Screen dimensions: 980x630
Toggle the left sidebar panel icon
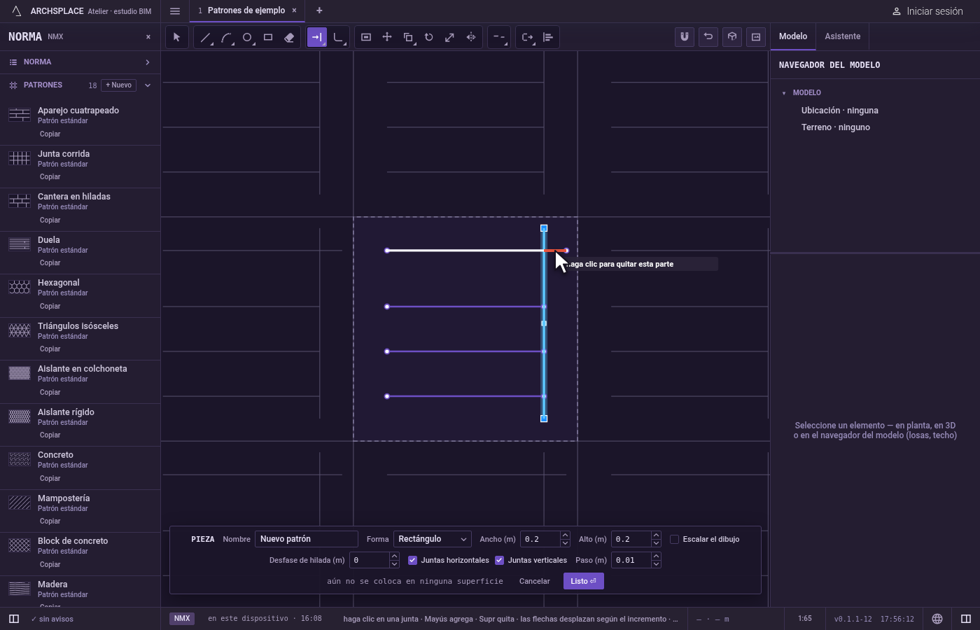click(14, 619)
